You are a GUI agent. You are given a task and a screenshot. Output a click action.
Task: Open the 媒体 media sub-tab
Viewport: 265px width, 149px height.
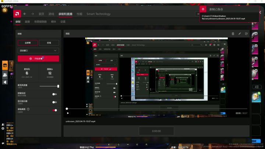[x=53, y=22]
